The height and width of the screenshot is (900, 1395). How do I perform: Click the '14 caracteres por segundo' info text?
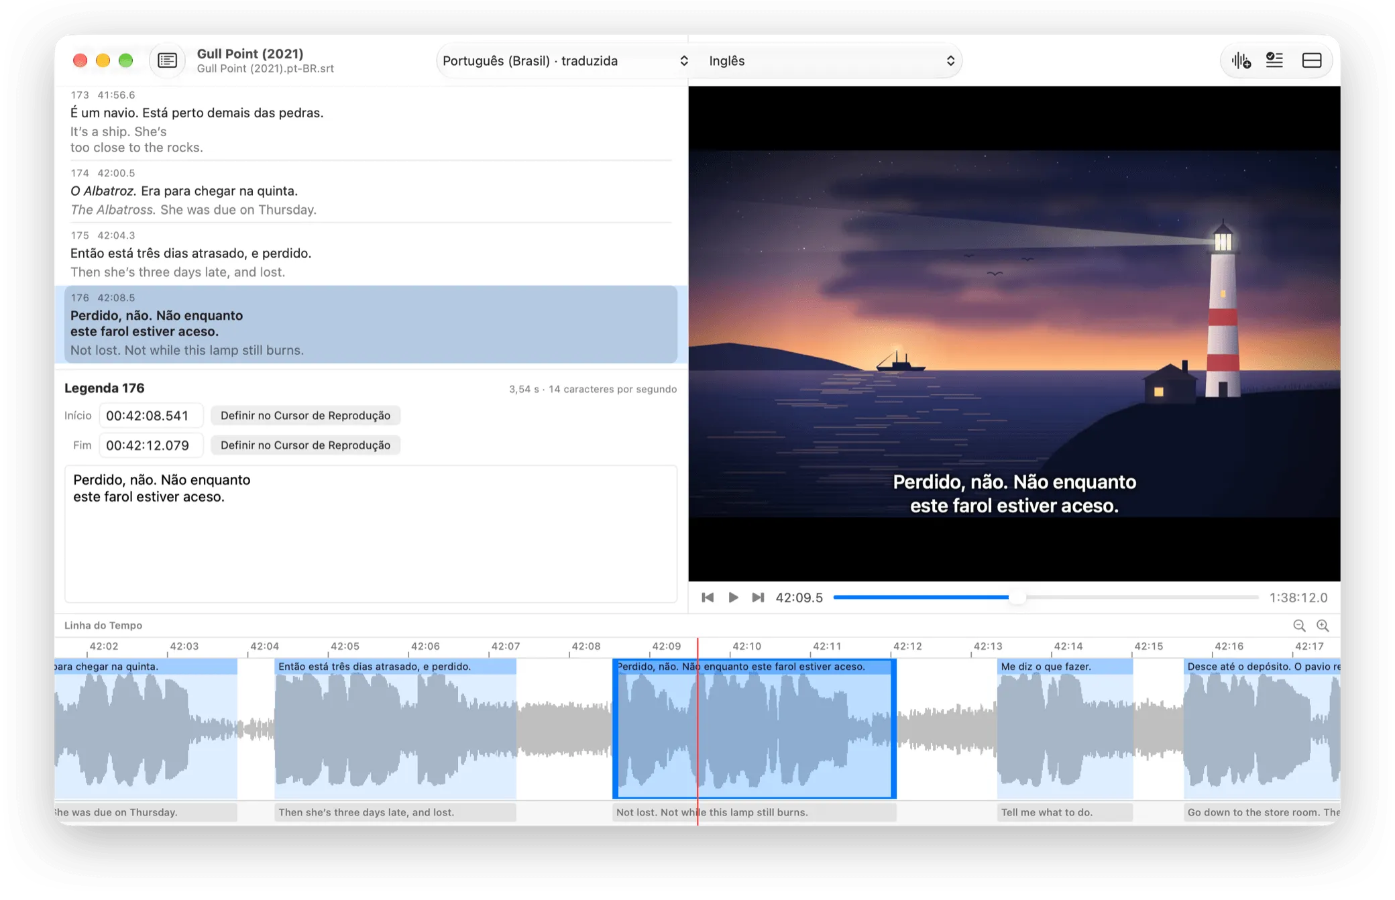(x=612, y=389)
